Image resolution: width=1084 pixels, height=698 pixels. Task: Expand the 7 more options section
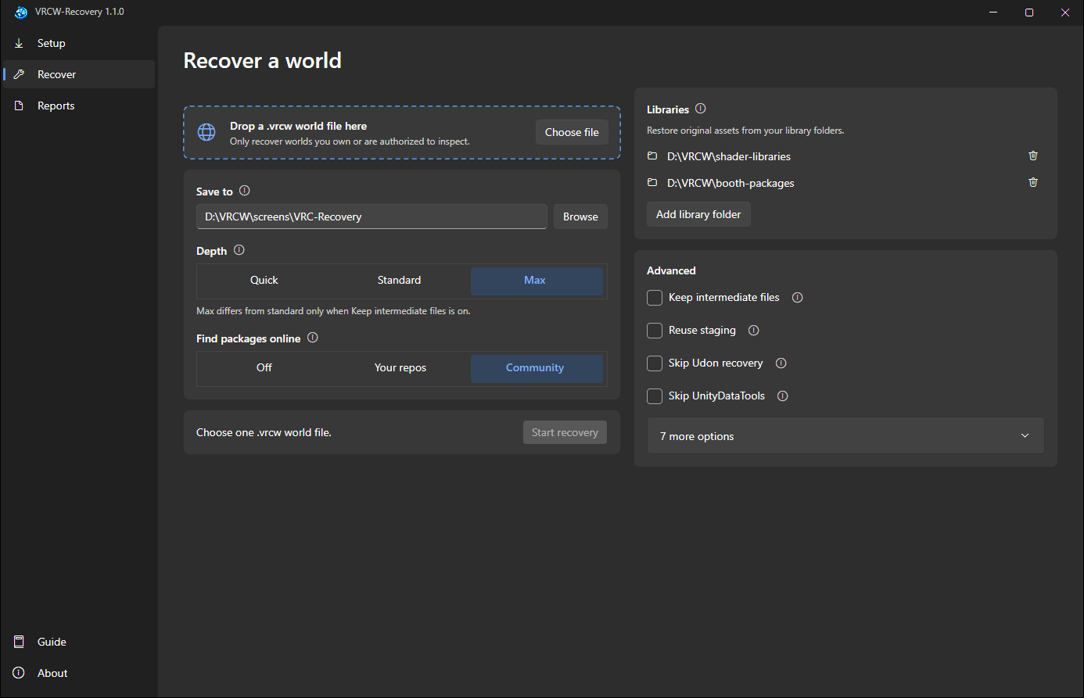click(845, 436)
